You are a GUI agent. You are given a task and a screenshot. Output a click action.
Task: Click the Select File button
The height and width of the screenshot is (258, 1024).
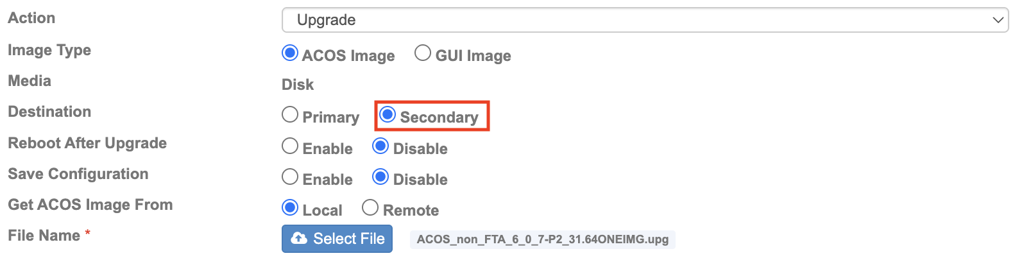pos(337,239)
